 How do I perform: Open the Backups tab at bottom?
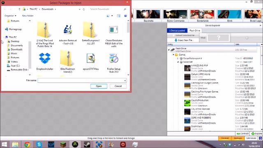(238, 138)
